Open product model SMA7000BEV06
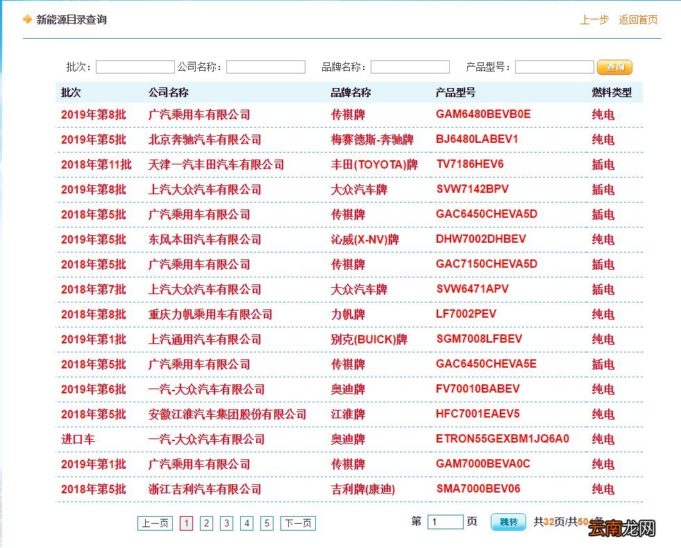The width and height of the screenshot is (681, 548). coord(478,488)
